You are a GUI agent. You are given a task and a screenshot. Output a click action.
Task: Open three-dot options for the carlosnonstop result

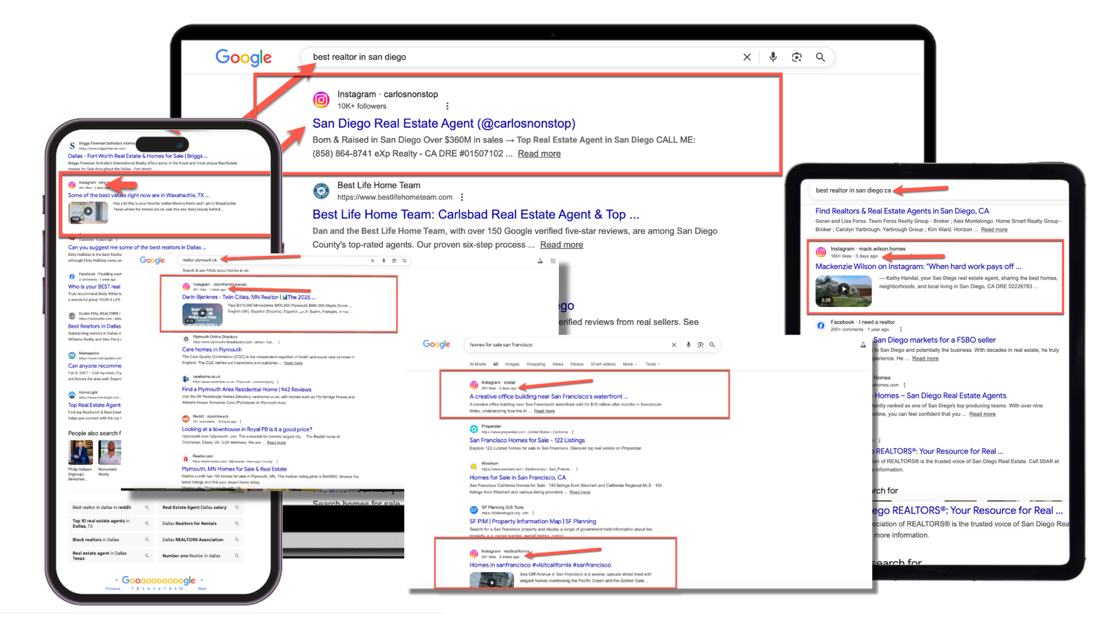447,106
